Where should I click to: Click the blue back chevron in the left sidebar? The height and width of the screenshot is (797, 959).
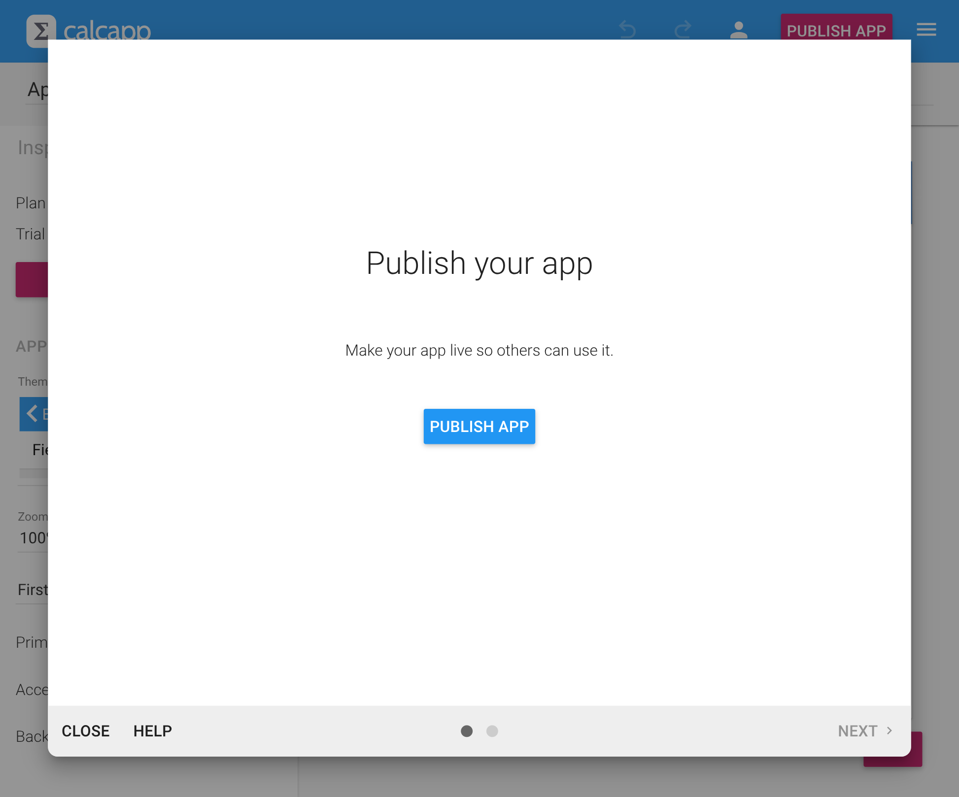33,414
